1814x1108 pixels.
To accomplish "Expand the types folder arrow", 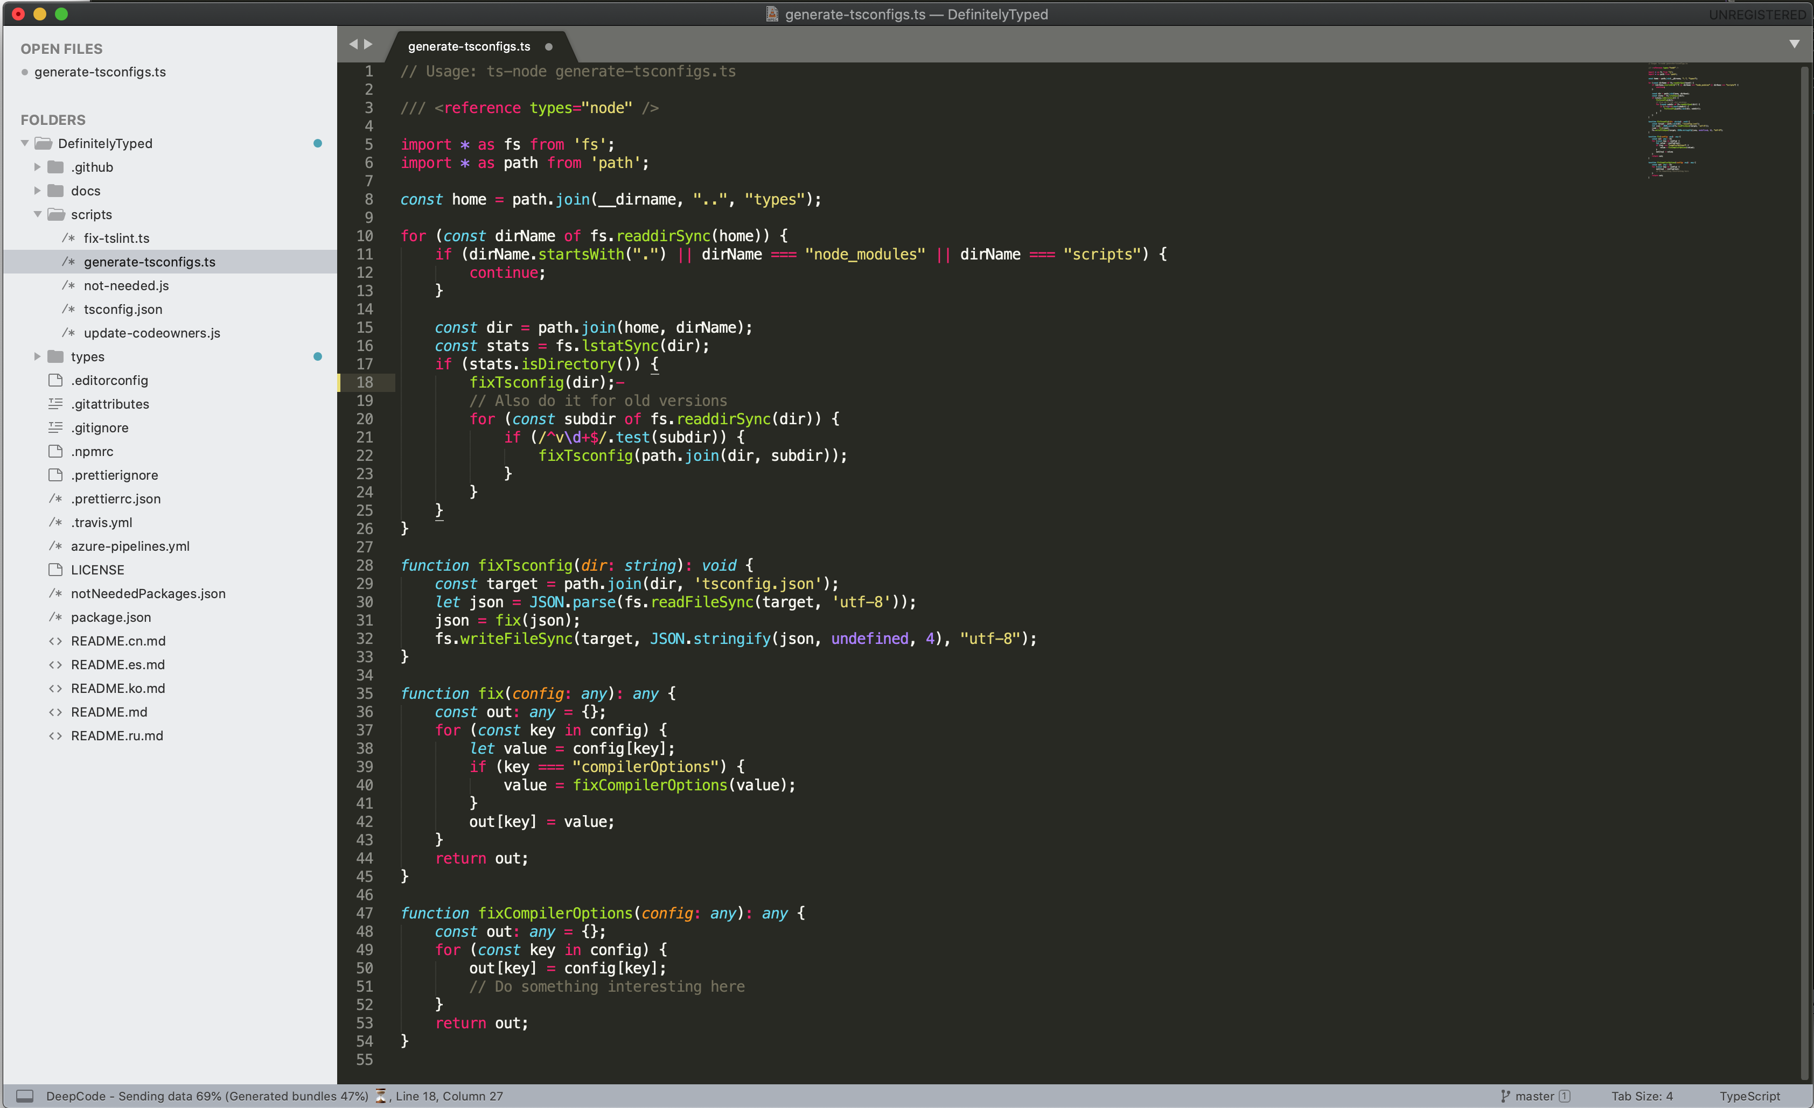I will [37, 356].
